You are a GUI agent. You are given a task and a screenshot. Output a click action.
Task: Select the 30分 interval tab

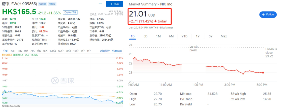[x=68, y=51]
